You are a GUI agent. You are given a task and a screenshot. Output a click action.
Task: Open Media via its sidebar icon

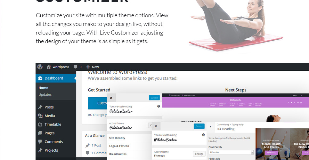(40, 116)
